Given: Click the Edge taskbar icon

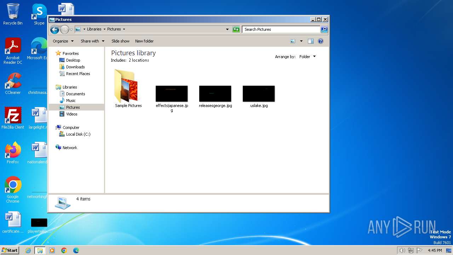Looking at the screenshot, I should (x=76, y=250).
